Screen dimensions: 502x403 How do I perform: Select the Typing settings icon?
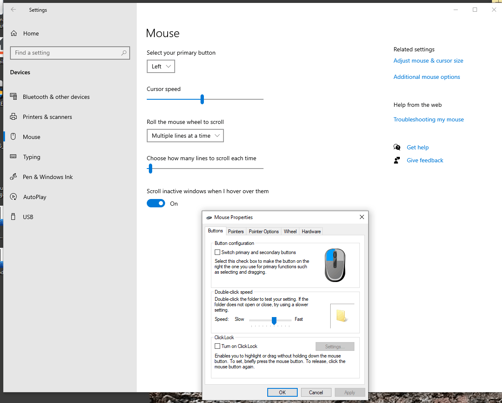tap(14, 156)
